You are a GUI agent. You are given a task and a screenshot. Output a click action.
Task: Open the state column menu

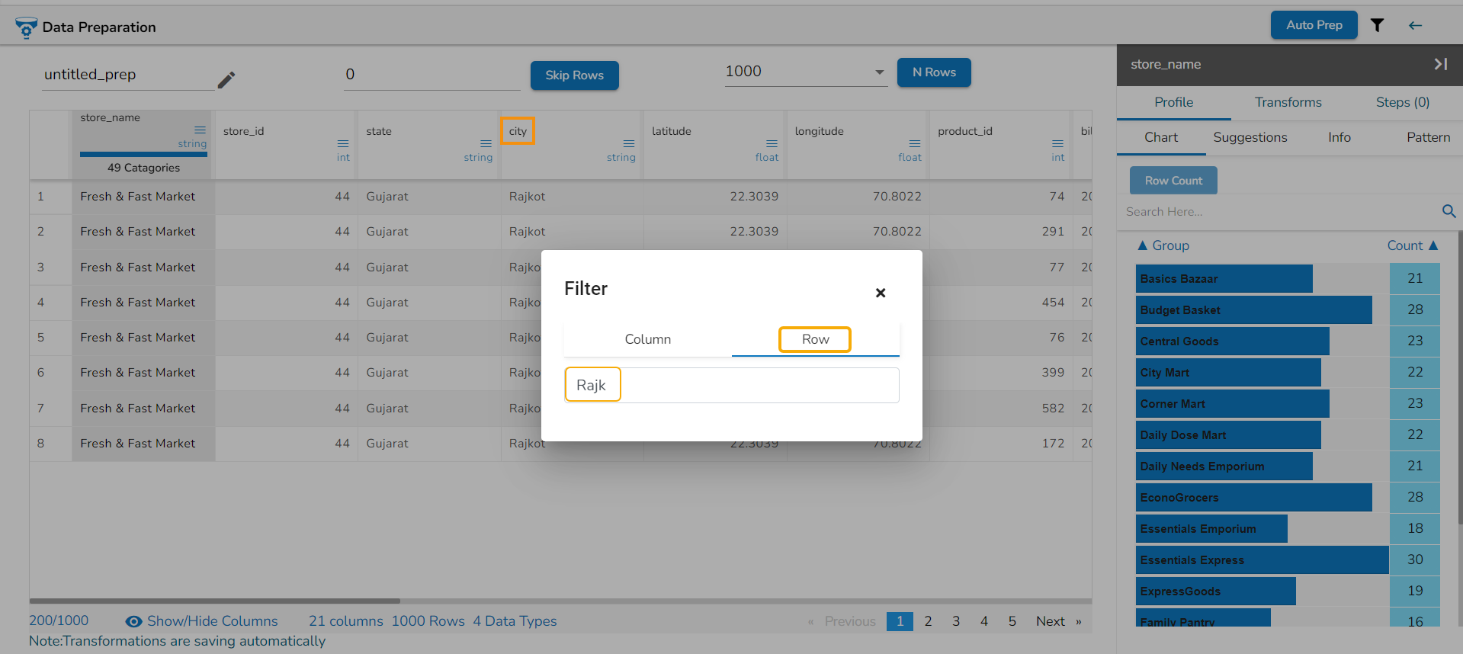[486, 143]
